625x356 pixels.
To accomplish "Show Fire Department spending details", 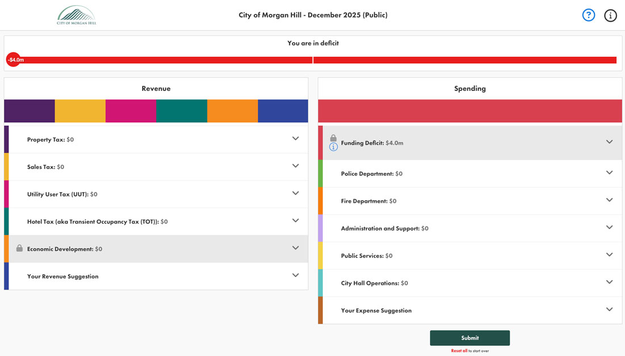I will [x=609, y=200].
